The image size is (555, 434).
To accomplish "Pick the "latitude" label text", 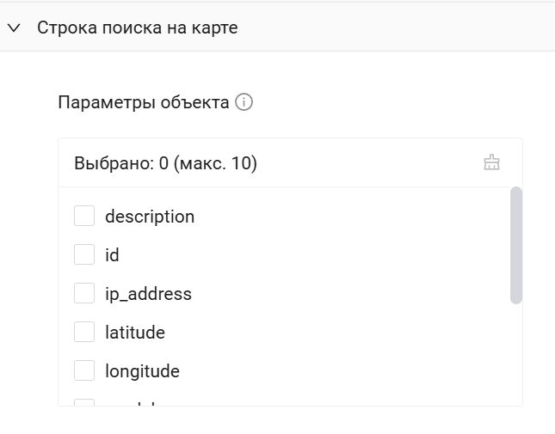I will click(x=135, y=333).
